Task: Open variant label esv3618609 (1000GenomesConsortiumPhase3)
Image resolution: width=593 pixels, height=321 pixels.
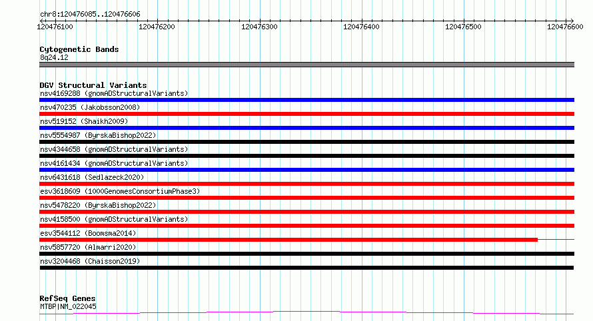Action: tap(120, 191)
